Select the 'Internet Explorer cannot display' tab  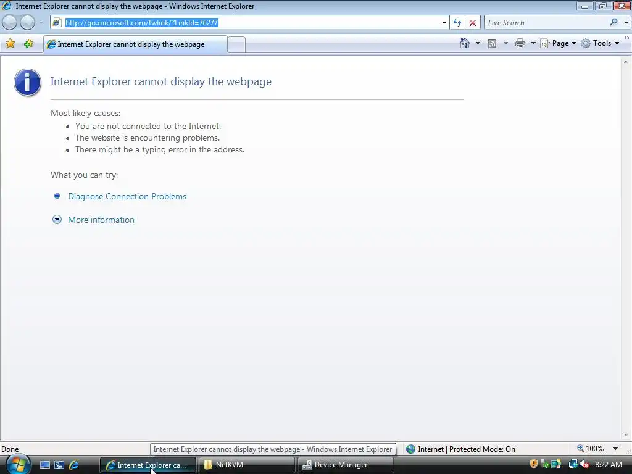(135, 44)
